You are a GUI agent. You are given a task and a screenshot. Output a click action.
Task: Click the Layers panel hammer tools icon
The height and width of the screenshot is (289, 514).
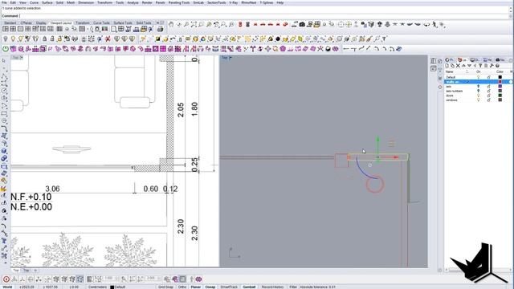pos(492,66)
